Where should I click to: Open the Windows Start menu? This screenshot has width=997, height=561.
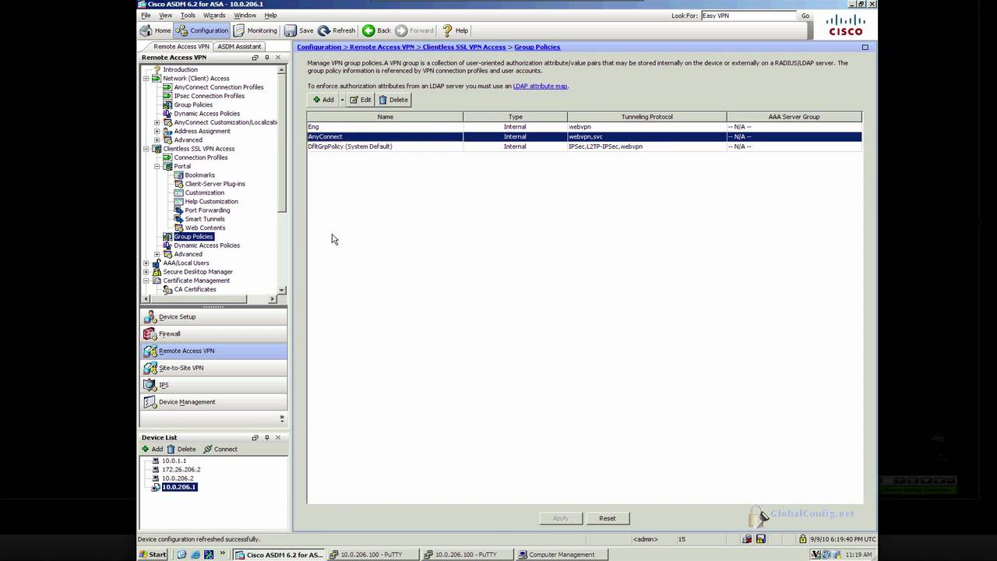(153, 555)
